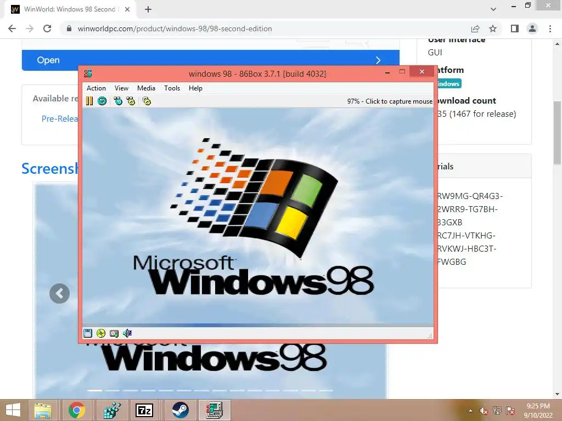
Task: Close the WinWorld Windows 98 tab
Action: click(x=127, y=9)
